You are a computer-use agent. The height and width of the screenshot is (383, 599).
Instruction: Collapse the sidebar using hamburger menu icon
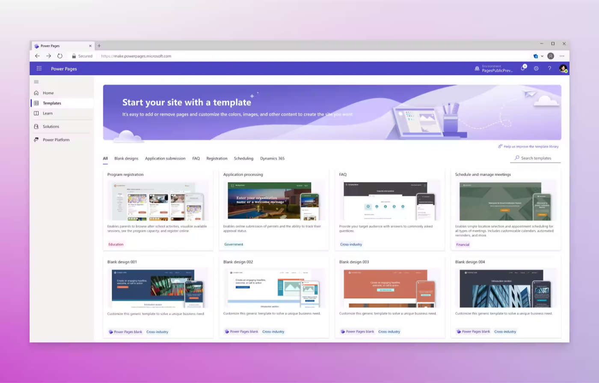(x=36, y=82)
